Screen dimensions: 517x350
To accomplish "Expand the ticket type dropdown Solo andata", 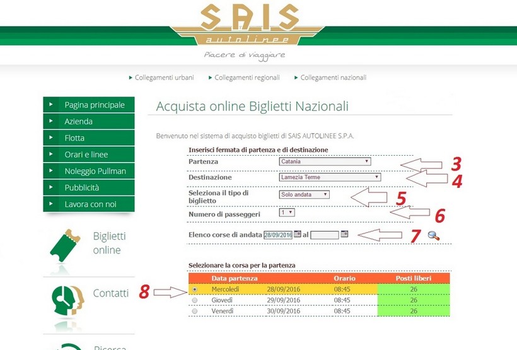I will (304, 194).
